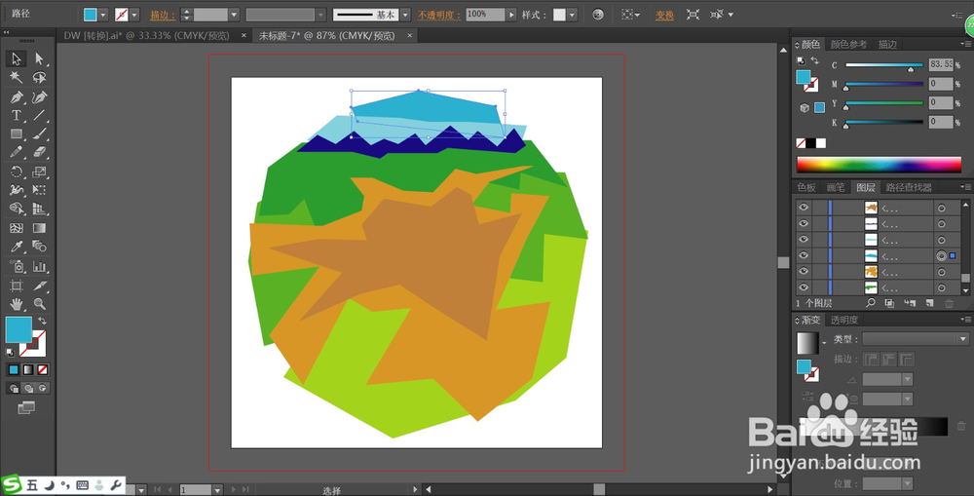This screenshot has width=974, height=496.
Task: Open the 样式 graphic style dropdown
Action: [572, 15]
